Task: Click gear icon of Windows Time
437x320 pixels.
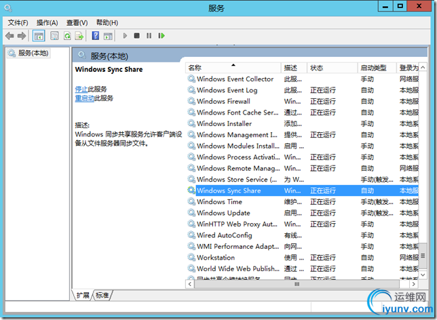Action: [191, 201]
